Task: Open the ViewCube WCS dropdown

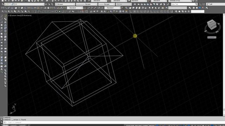Action: (x=212, y=37)
